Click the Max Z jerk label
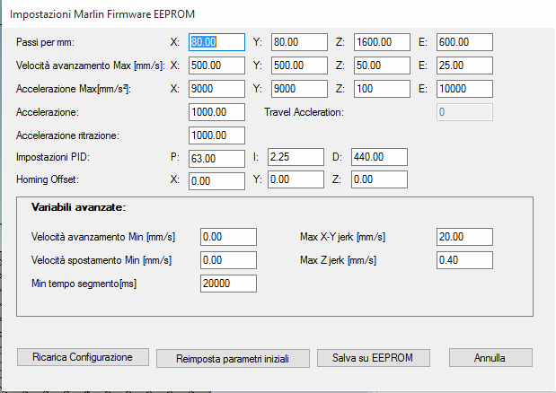 click(x=339, y=260)
